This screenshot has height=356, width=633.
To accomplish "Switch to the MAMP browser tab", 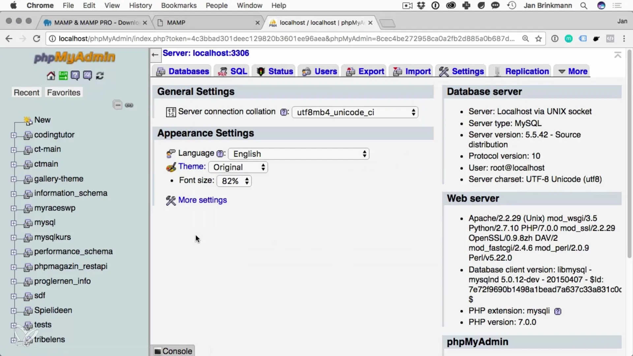I will [208, 23].
